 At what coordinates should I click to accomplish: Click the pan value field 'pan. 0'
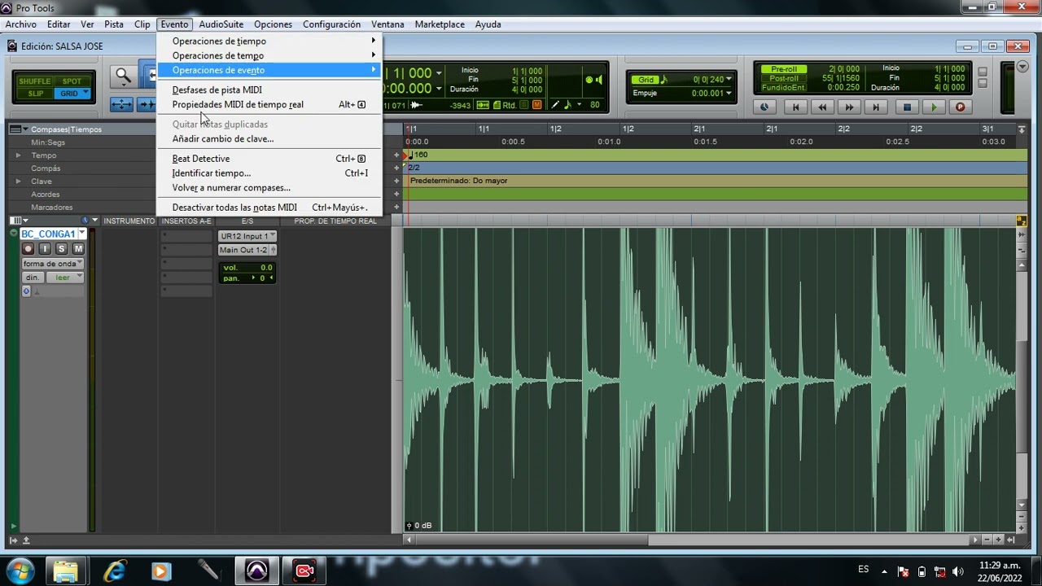pos(247,278)
